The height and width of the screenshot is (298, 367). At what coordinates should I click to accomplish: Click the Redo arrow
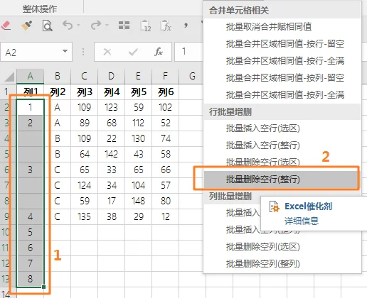pos(96,25)
